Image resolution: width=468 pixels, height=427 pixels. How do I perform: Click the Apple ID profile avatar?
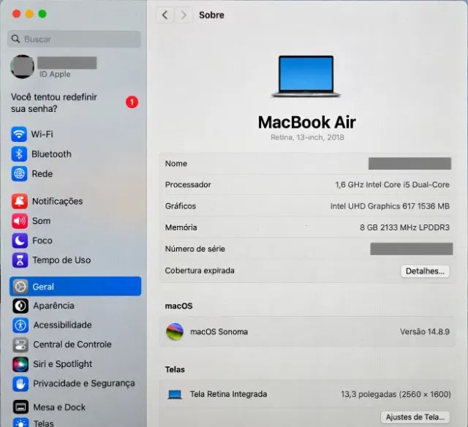point(23,67)
